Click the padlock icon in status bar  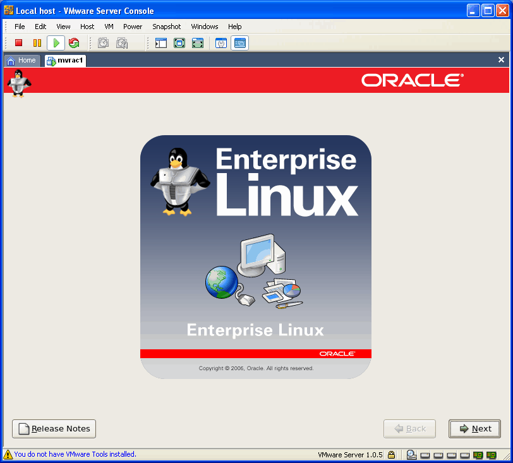click(392, 455)
